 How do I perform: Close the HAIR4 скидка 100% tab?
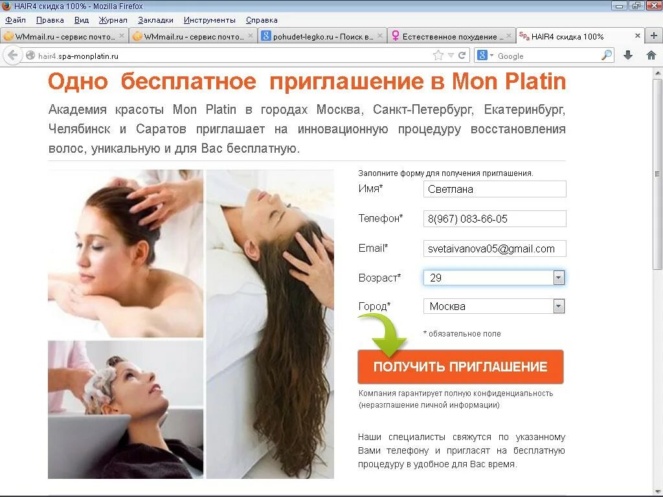click(637, 36)
